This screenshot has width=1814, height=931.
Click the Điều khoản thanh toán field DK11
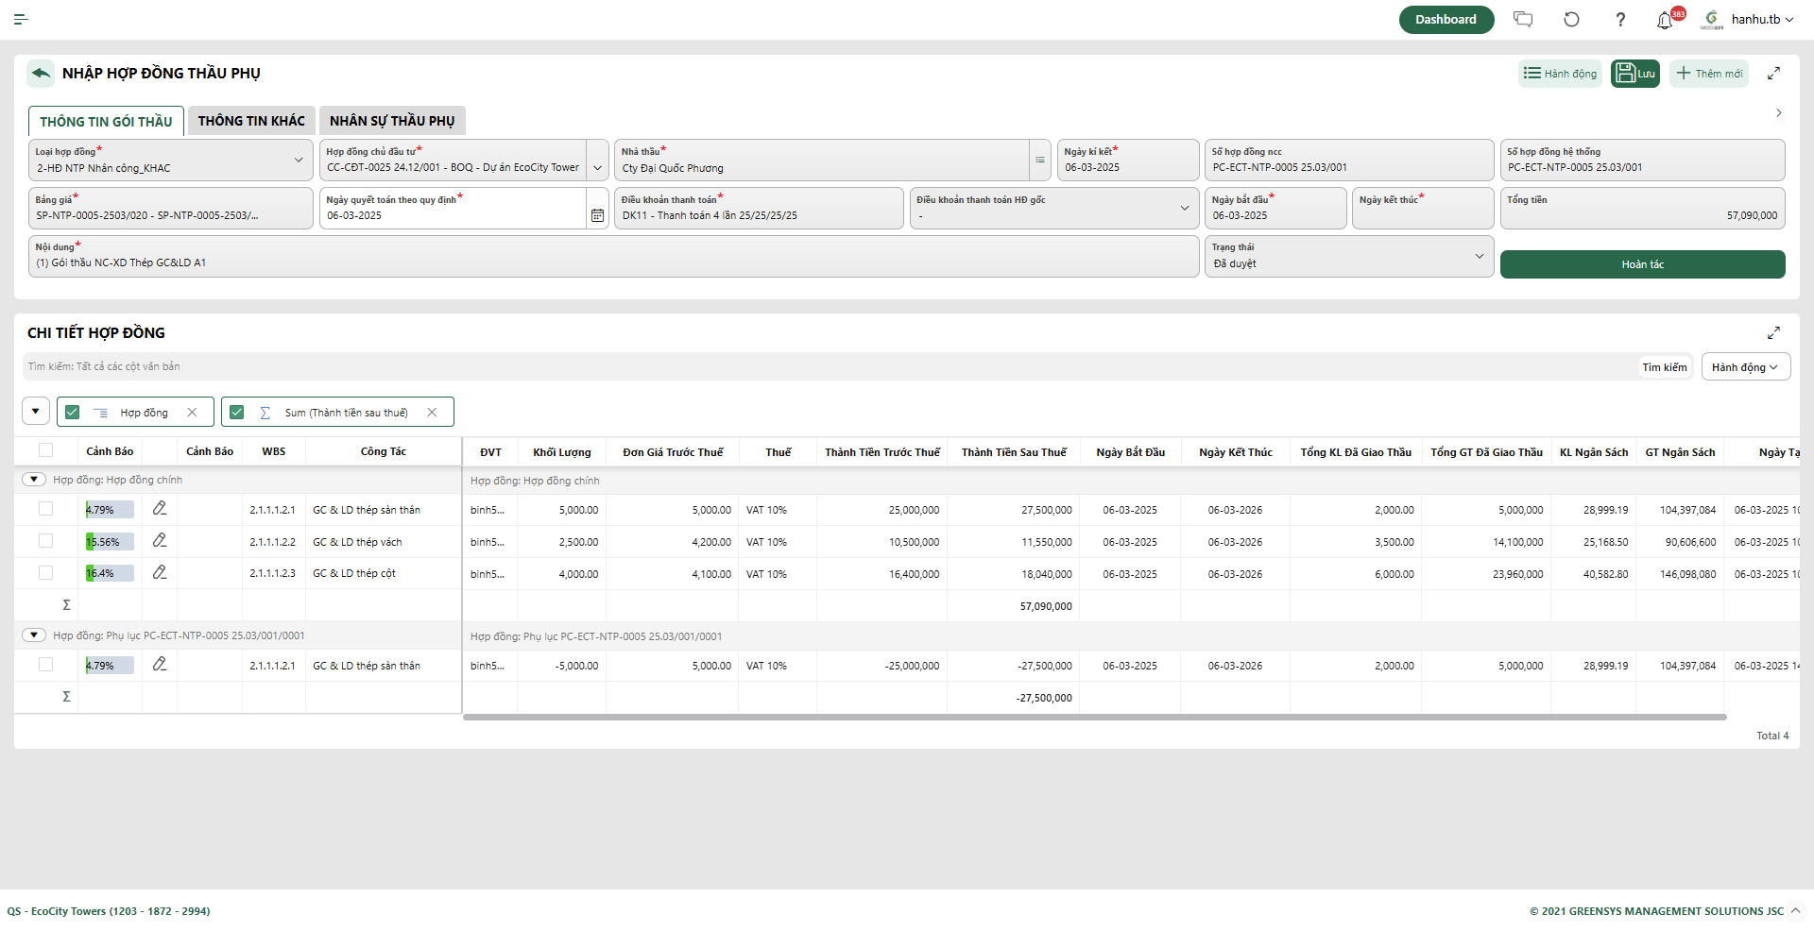click(759, 208)
